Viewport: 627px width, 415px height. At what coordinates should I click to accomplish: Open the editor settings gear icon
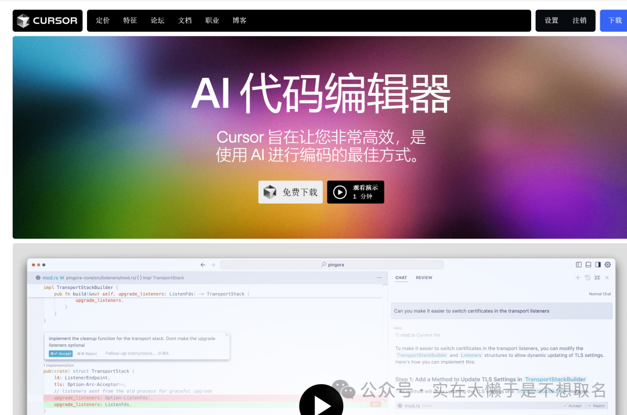pos(608,265)
